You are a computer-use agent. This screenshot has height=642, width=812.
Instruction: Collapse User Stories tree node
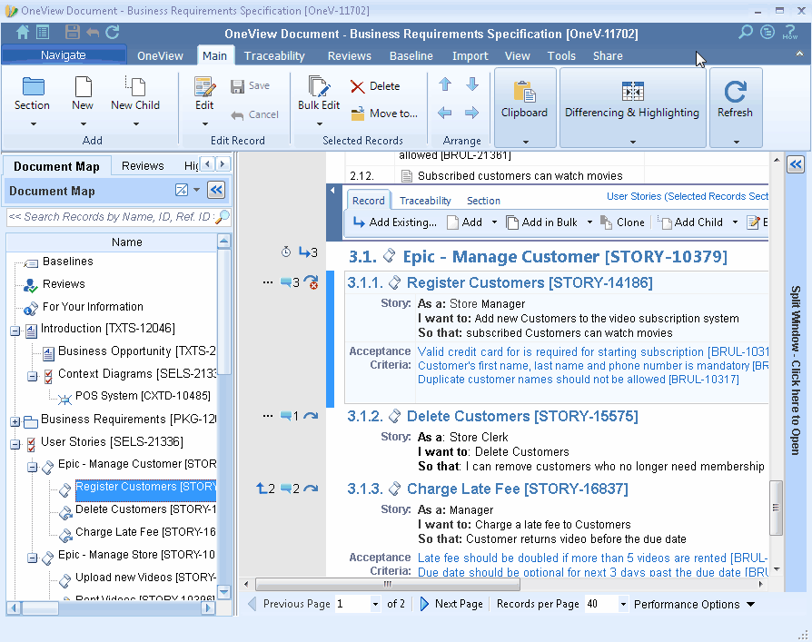click(15, 444)
